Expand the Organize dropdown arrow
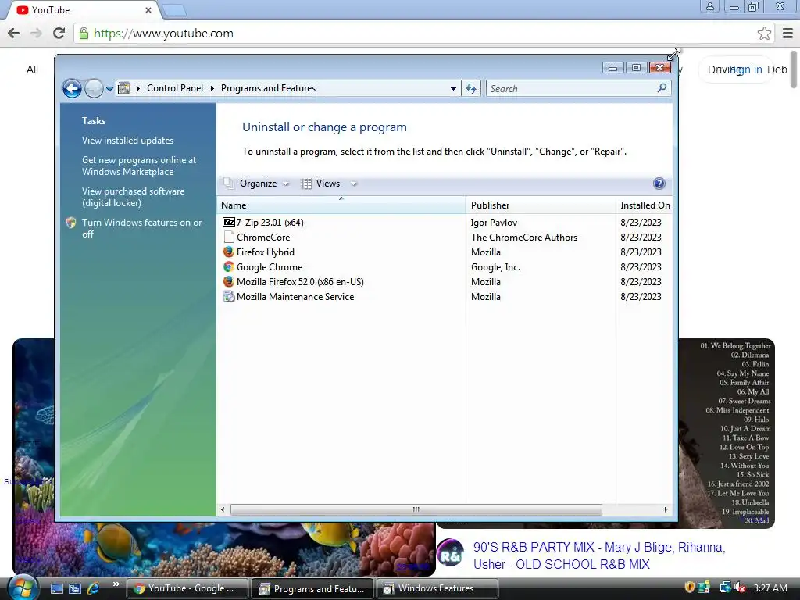The image size is (800, 600). [286, 184]
